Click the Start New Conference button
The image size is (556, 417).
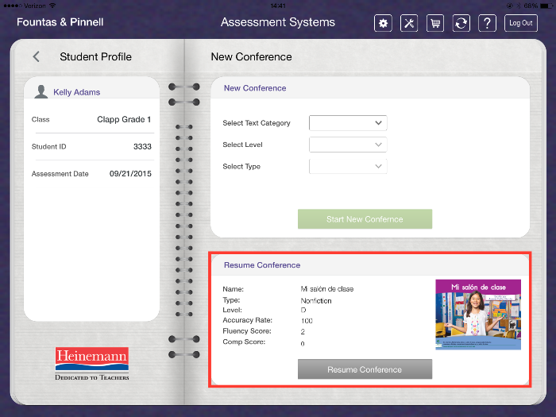[x=365, y=219]
